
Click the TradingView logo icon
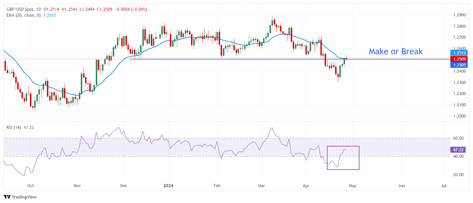point(7,197)
